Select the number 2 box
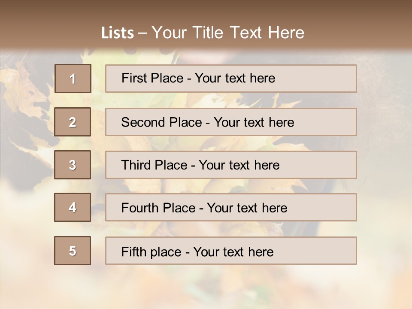The height and width of the screenshot is (309, 412). point(73,122)
